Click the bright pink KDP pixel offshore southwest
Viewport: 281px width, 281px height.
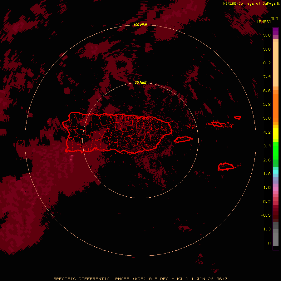[71, 159]
